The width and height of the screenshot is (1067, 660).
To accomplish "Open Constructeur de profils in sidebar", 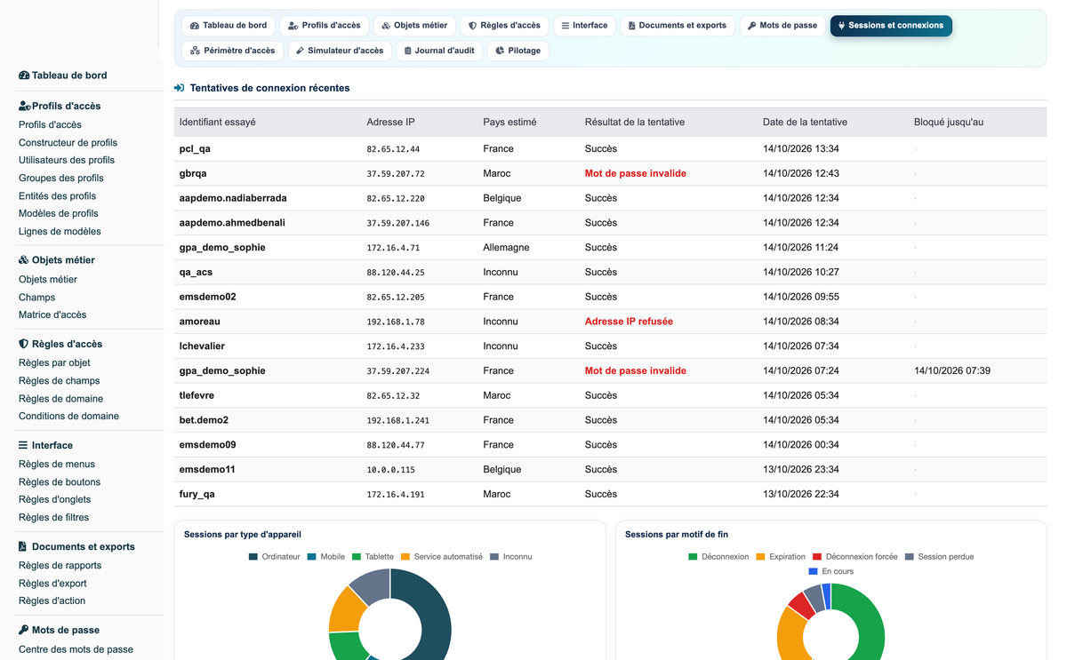I will (x=68, y=142).
